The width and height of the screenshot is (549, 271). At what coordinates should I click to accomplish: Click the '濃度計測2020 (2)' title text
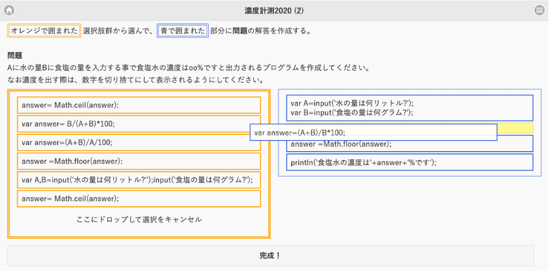pyautogui.click(x=274, y=10)
